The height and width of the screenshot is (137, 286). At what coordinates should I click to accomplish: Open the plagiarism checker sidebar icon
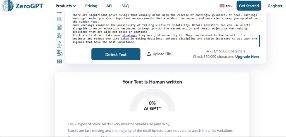[59, 19]
